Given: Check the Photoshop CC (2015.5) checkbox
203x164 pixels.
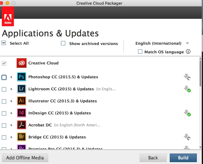Looking at the screenshot, I should [x=4, y=77].
